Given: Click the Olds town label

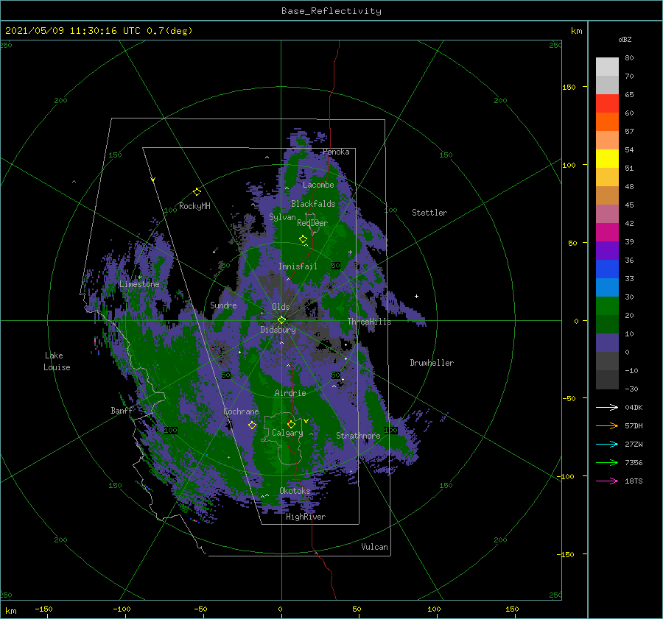Looking at the screenshot, I should pyautogui.click(x=281, y=307).
